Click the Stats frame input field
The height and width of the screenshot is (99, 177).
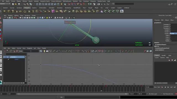point(27,51)
